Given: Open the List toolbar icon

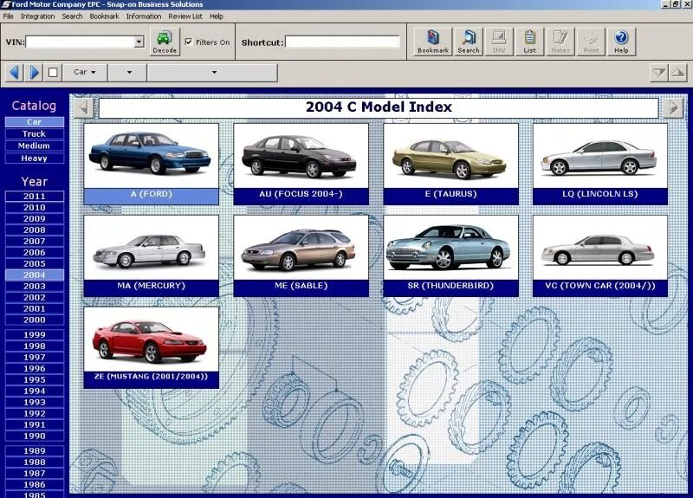Looking at the screenshot, I should click(x=529, y=42).
